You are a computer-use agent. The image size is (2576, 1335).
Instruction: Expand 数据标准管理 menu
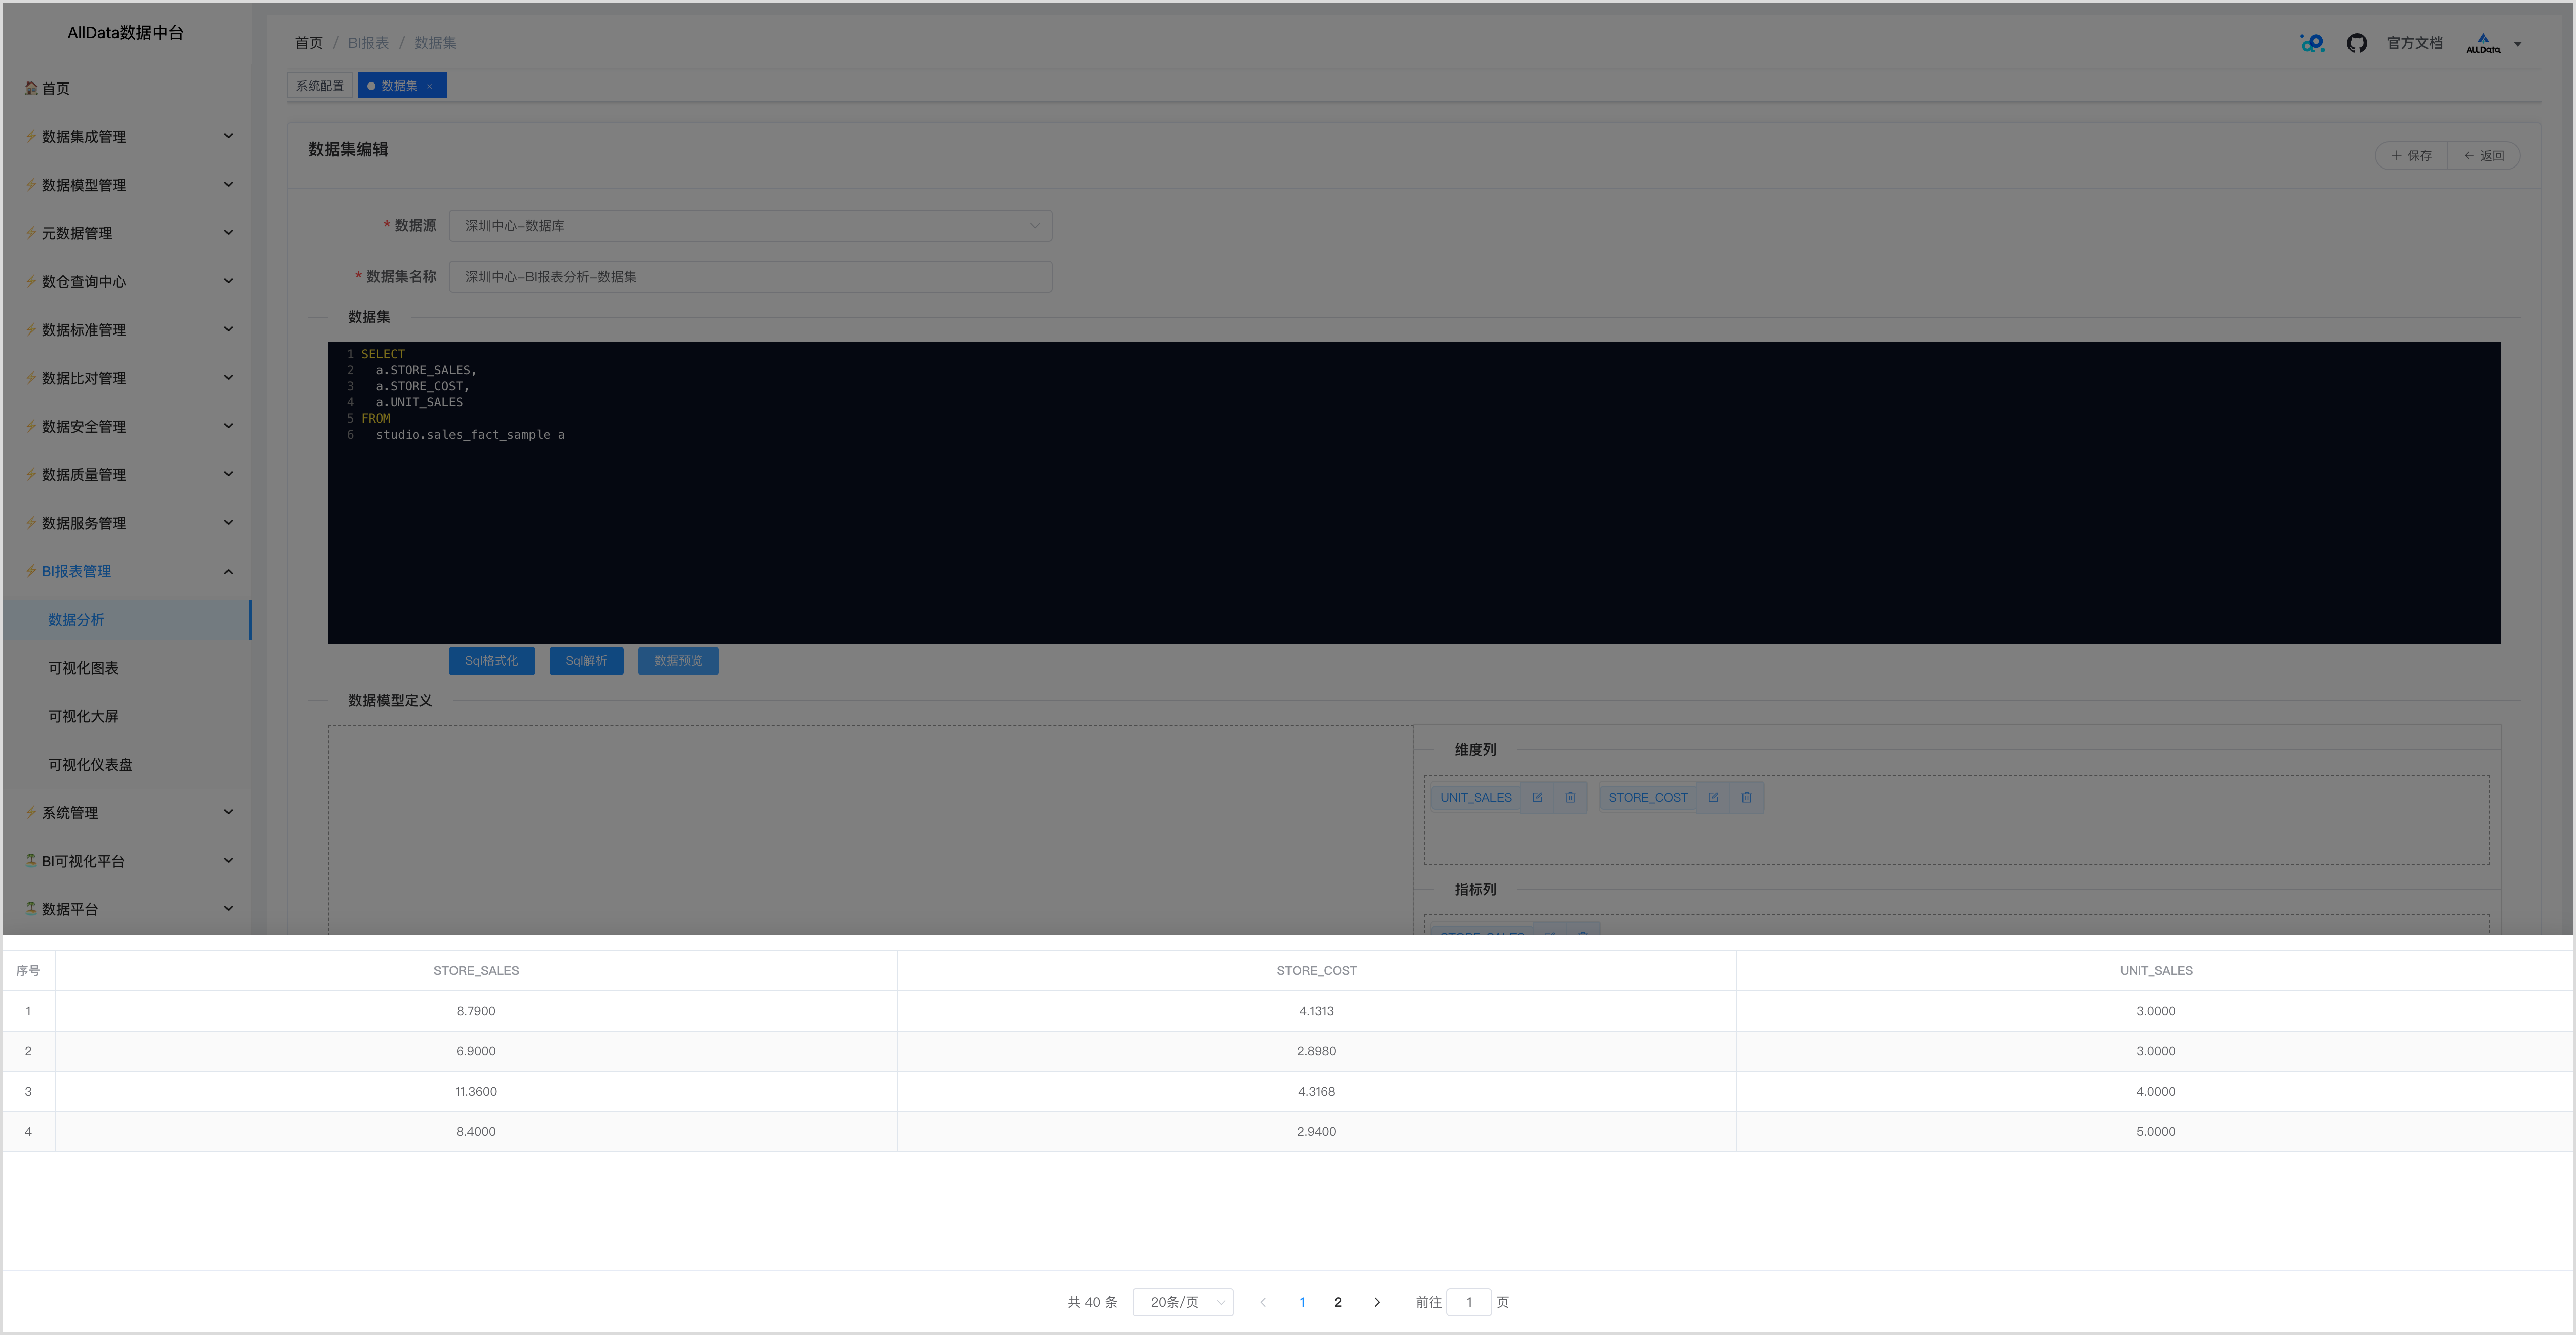click(126, 330)
